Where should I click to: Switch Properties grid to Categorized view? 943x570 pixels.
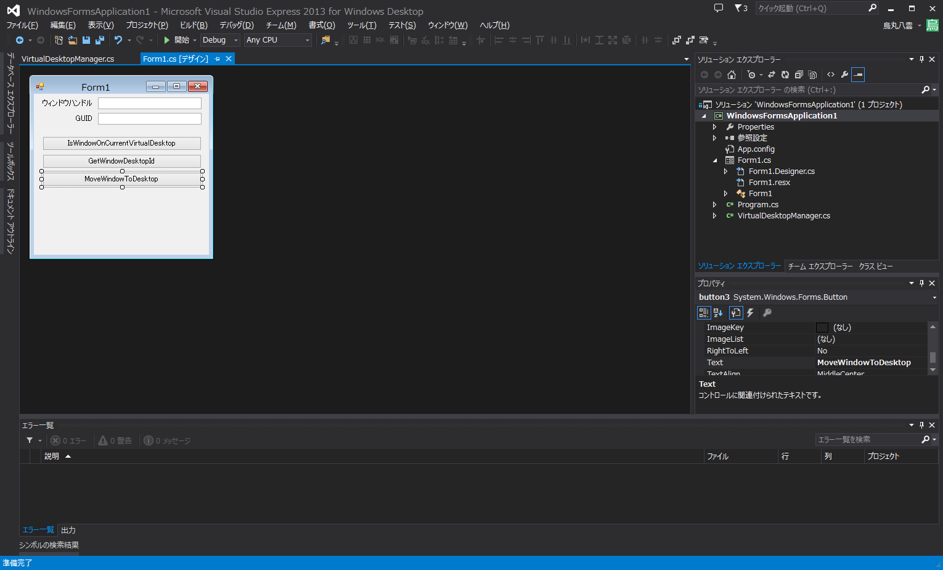click(x=704, y=313)
